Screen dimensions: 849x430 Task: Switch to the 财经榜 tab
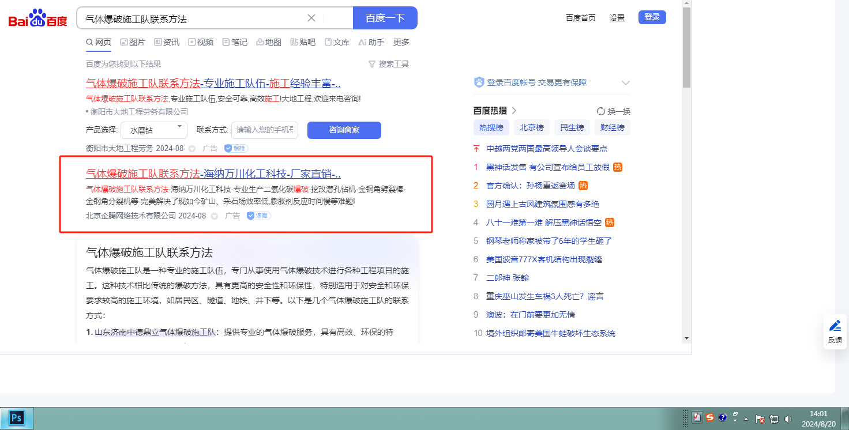click(613, 127)
